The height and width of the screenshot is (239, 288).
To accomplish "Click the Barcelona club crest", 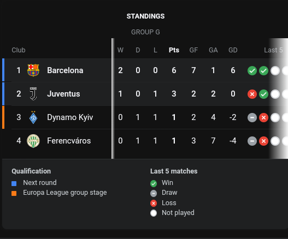I will (33, 70).
